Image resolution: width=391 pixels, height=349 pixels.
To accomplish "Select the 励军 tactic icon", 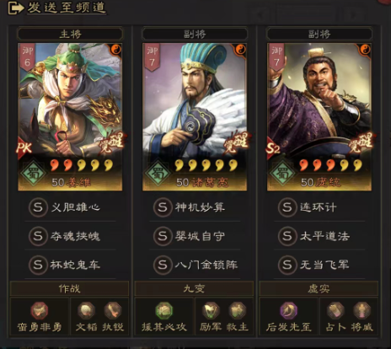I will [x=211, y=310].
